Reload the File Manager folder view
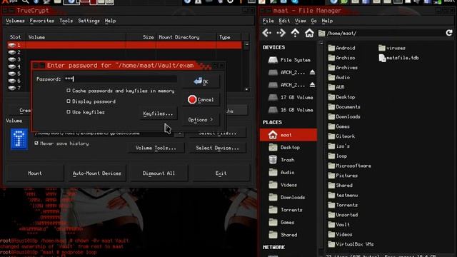The height and width of the screenshot is (257, 457). (449, 33)
